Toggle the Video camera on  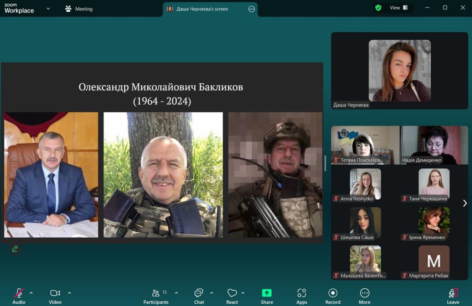[x=55, y=293]
